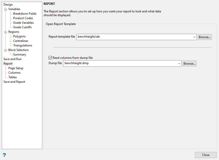The height and width of the screenshot is (160, 219).
Task: Open the Triangulations section
Action: [23, 45]
